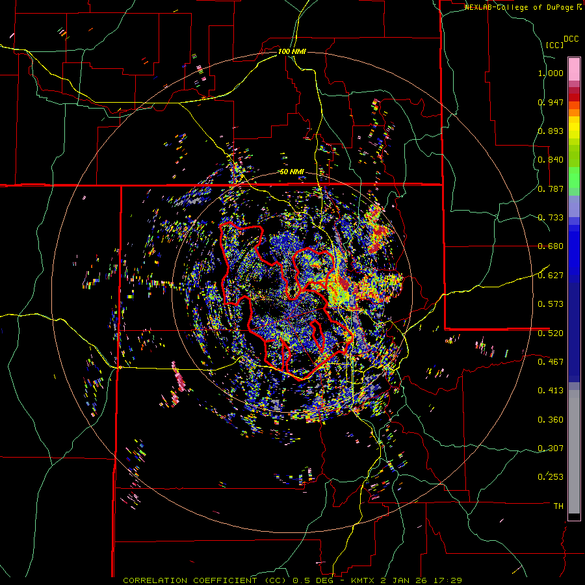Image resolution: width=585 pixels, height=585 pixels.
Task: Click the 0.307 scale value
Action: coord(551,448)
